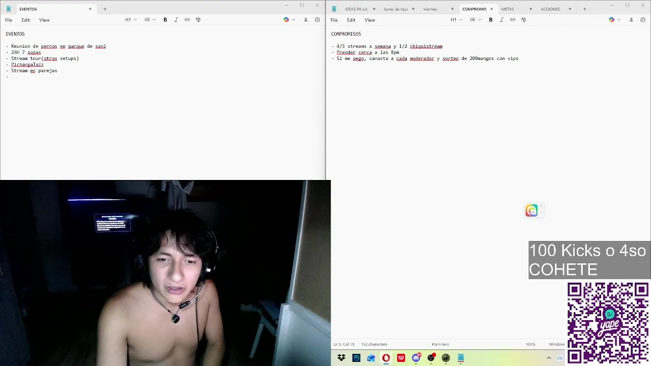Click the Ln 5, Col 70 status indicator

tap(344, 344)
